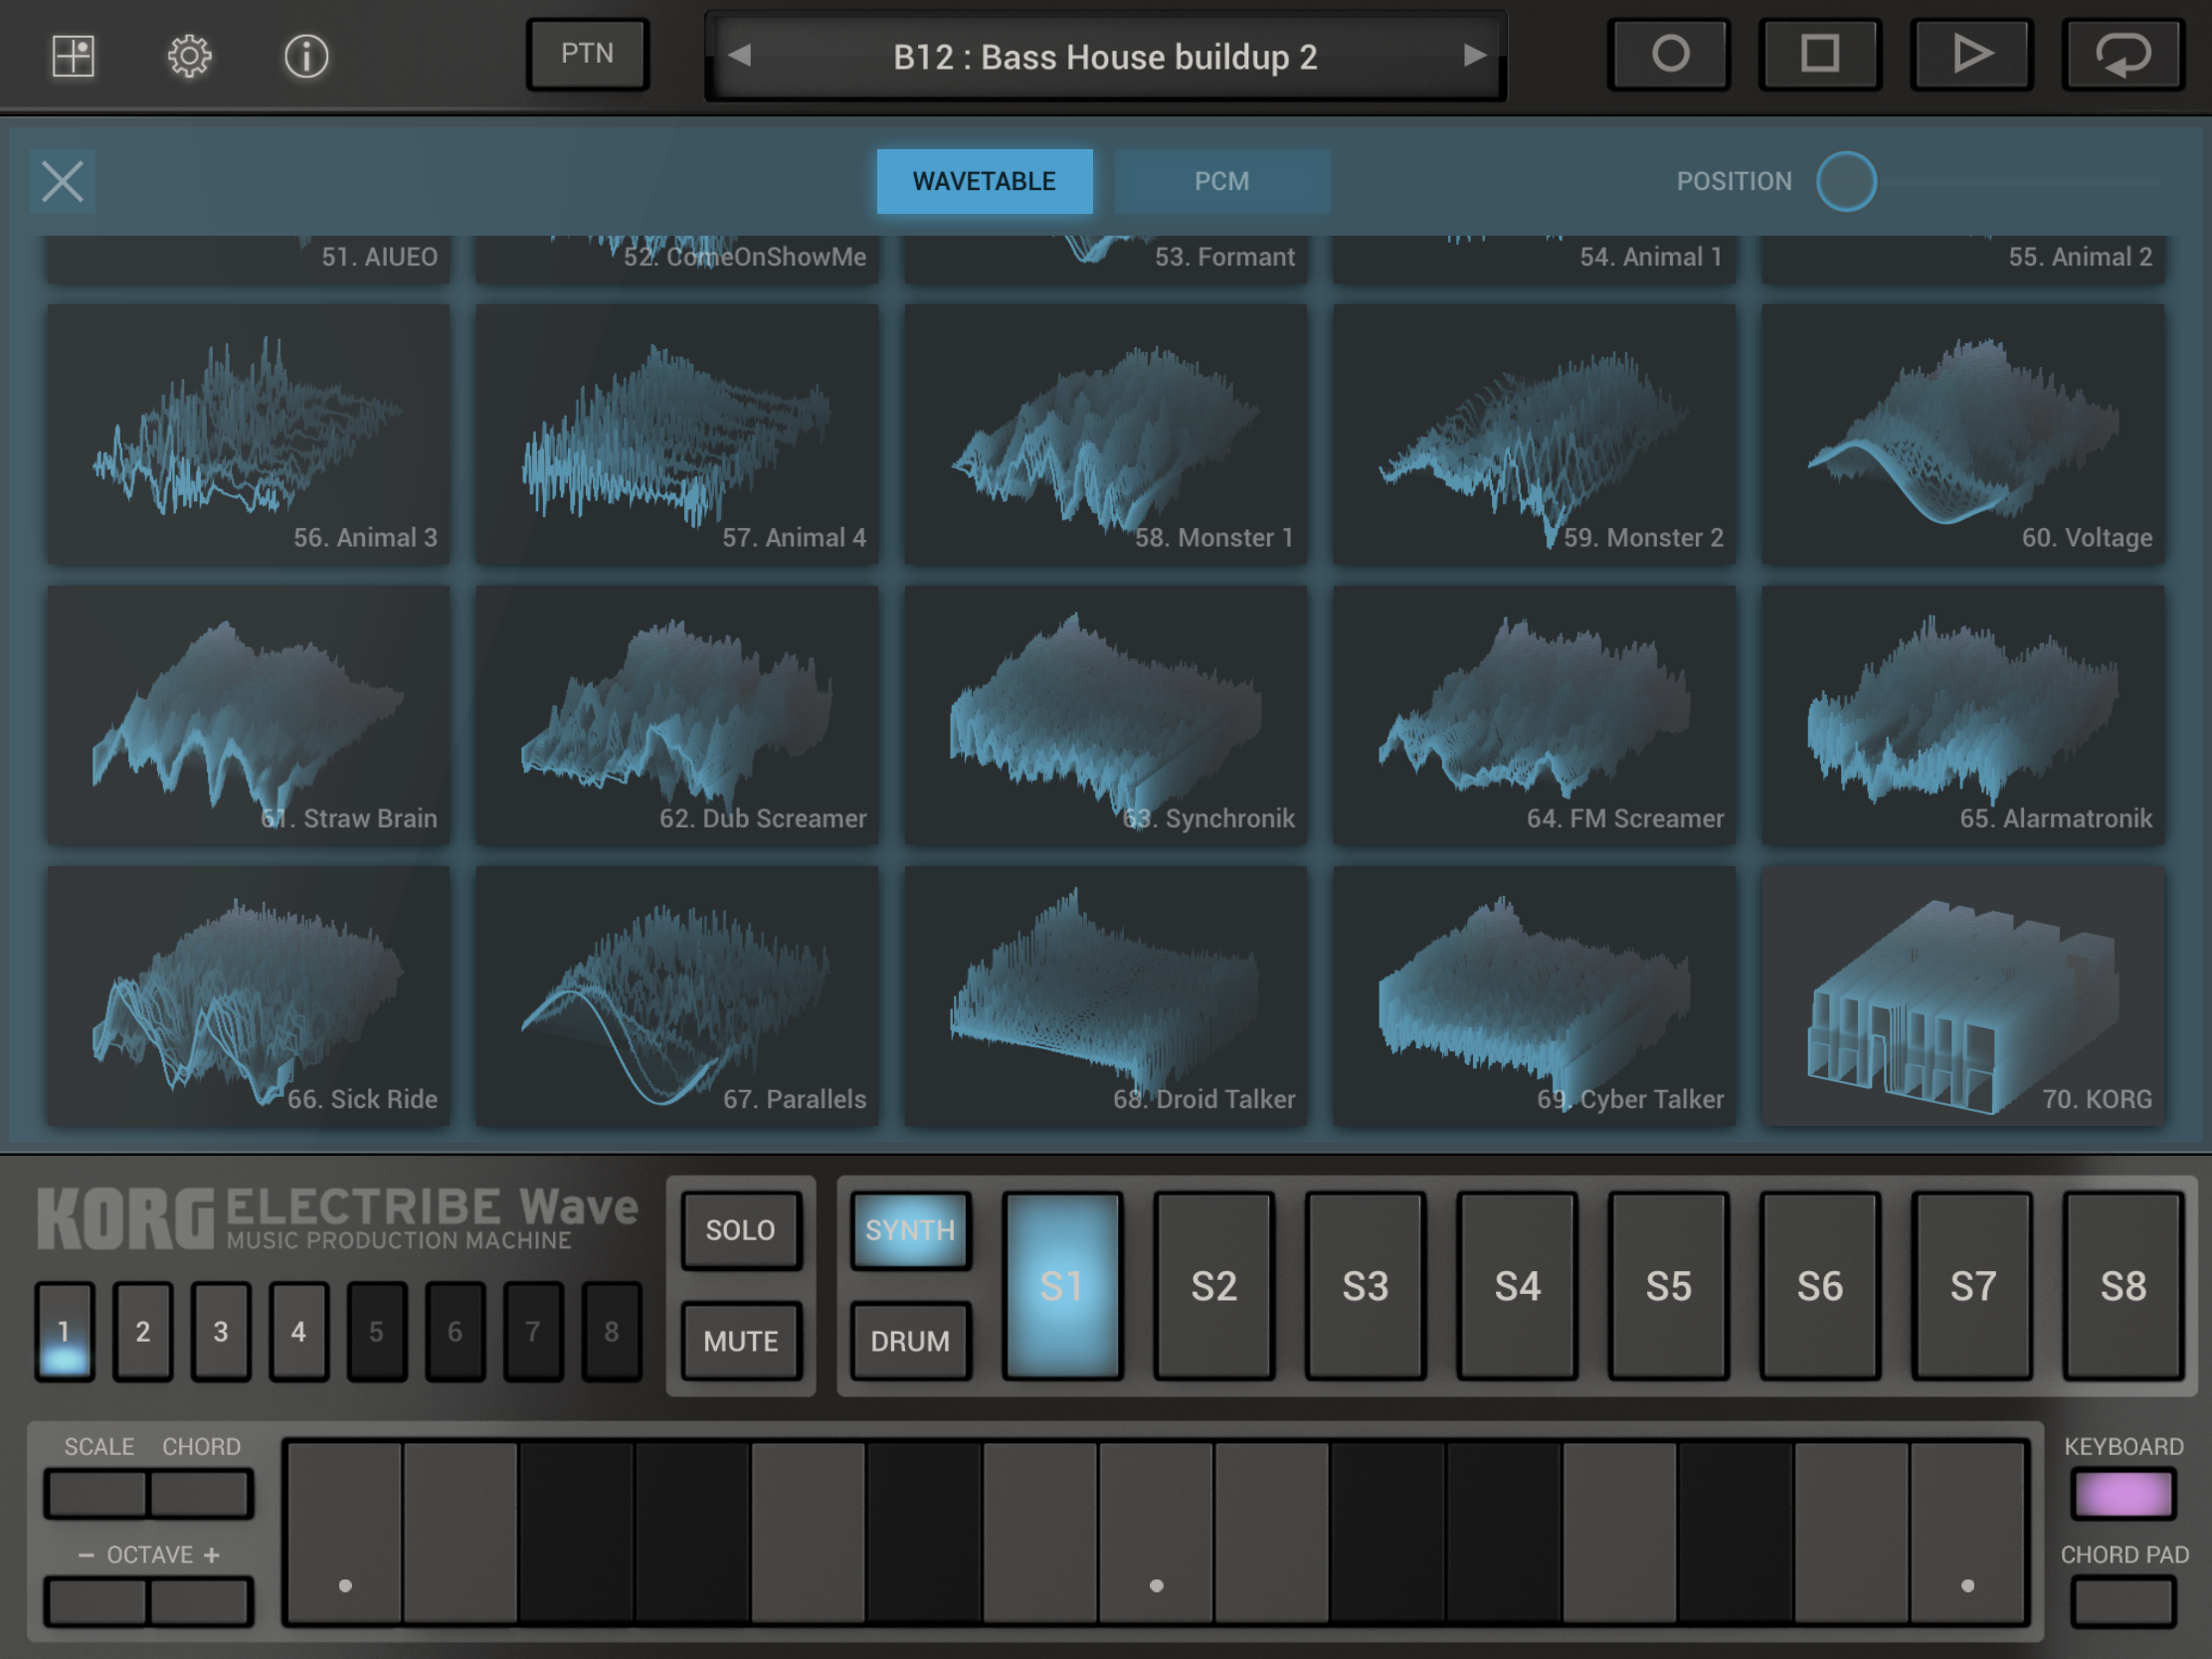Select synth part S3
Screen dimensions: 2212x1659
1365,1286
